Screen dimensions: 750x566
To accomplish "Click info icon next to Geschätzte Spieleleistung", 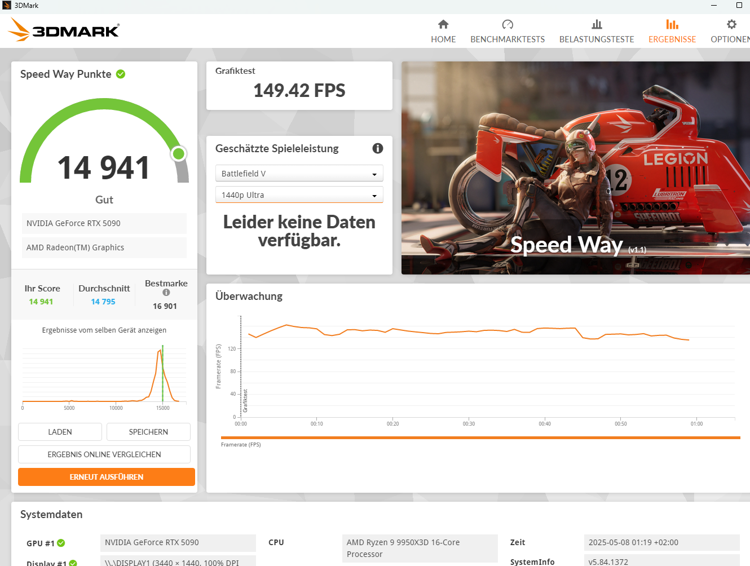I will click(378, 148).
